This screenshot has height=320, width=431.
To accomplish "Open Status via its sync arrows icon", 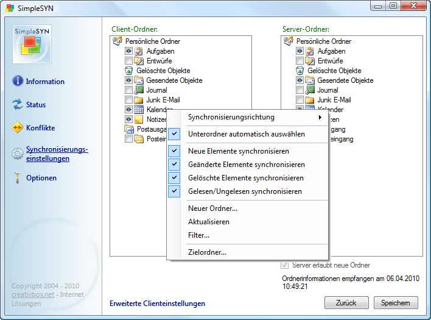I will (x=18, y=105).
